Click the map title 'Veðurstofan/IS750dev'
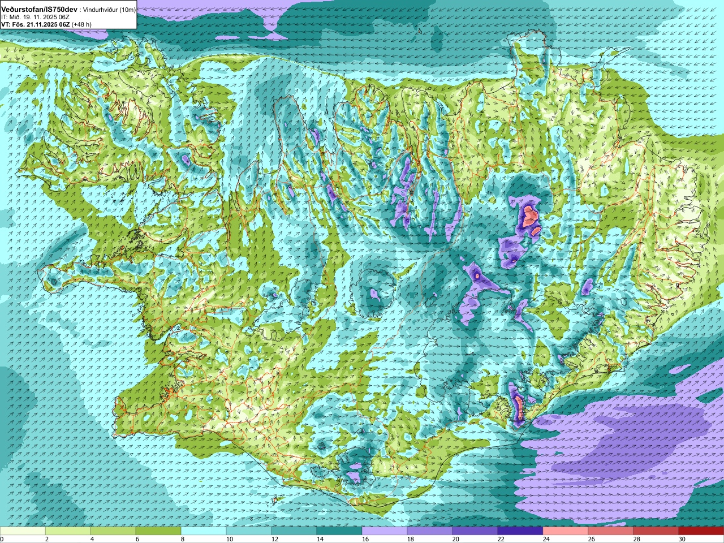 pyautogui.click(x=40, y=10)
